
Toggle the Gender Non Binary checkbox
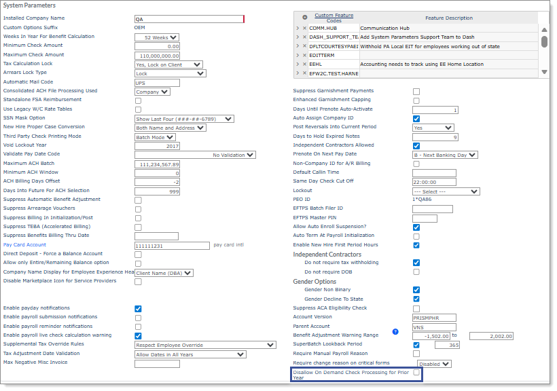(x=416, y=290)
